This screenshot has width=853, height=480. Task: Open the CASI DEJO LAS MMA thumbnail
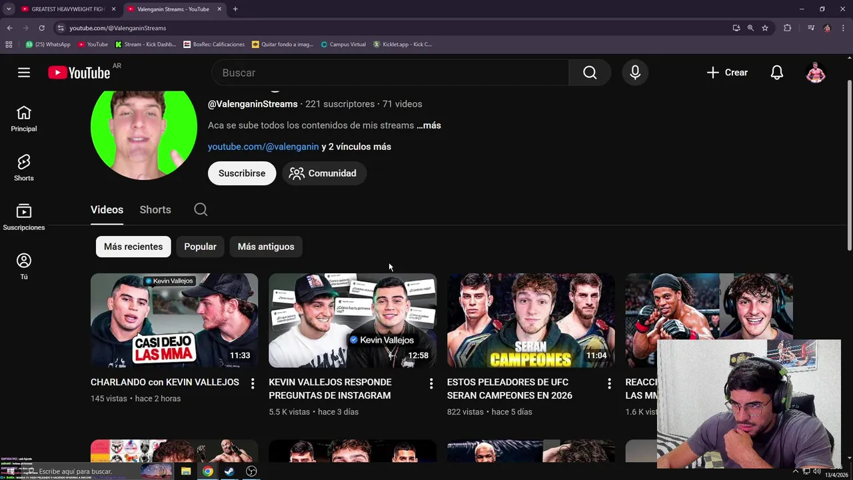pos(174,320)
